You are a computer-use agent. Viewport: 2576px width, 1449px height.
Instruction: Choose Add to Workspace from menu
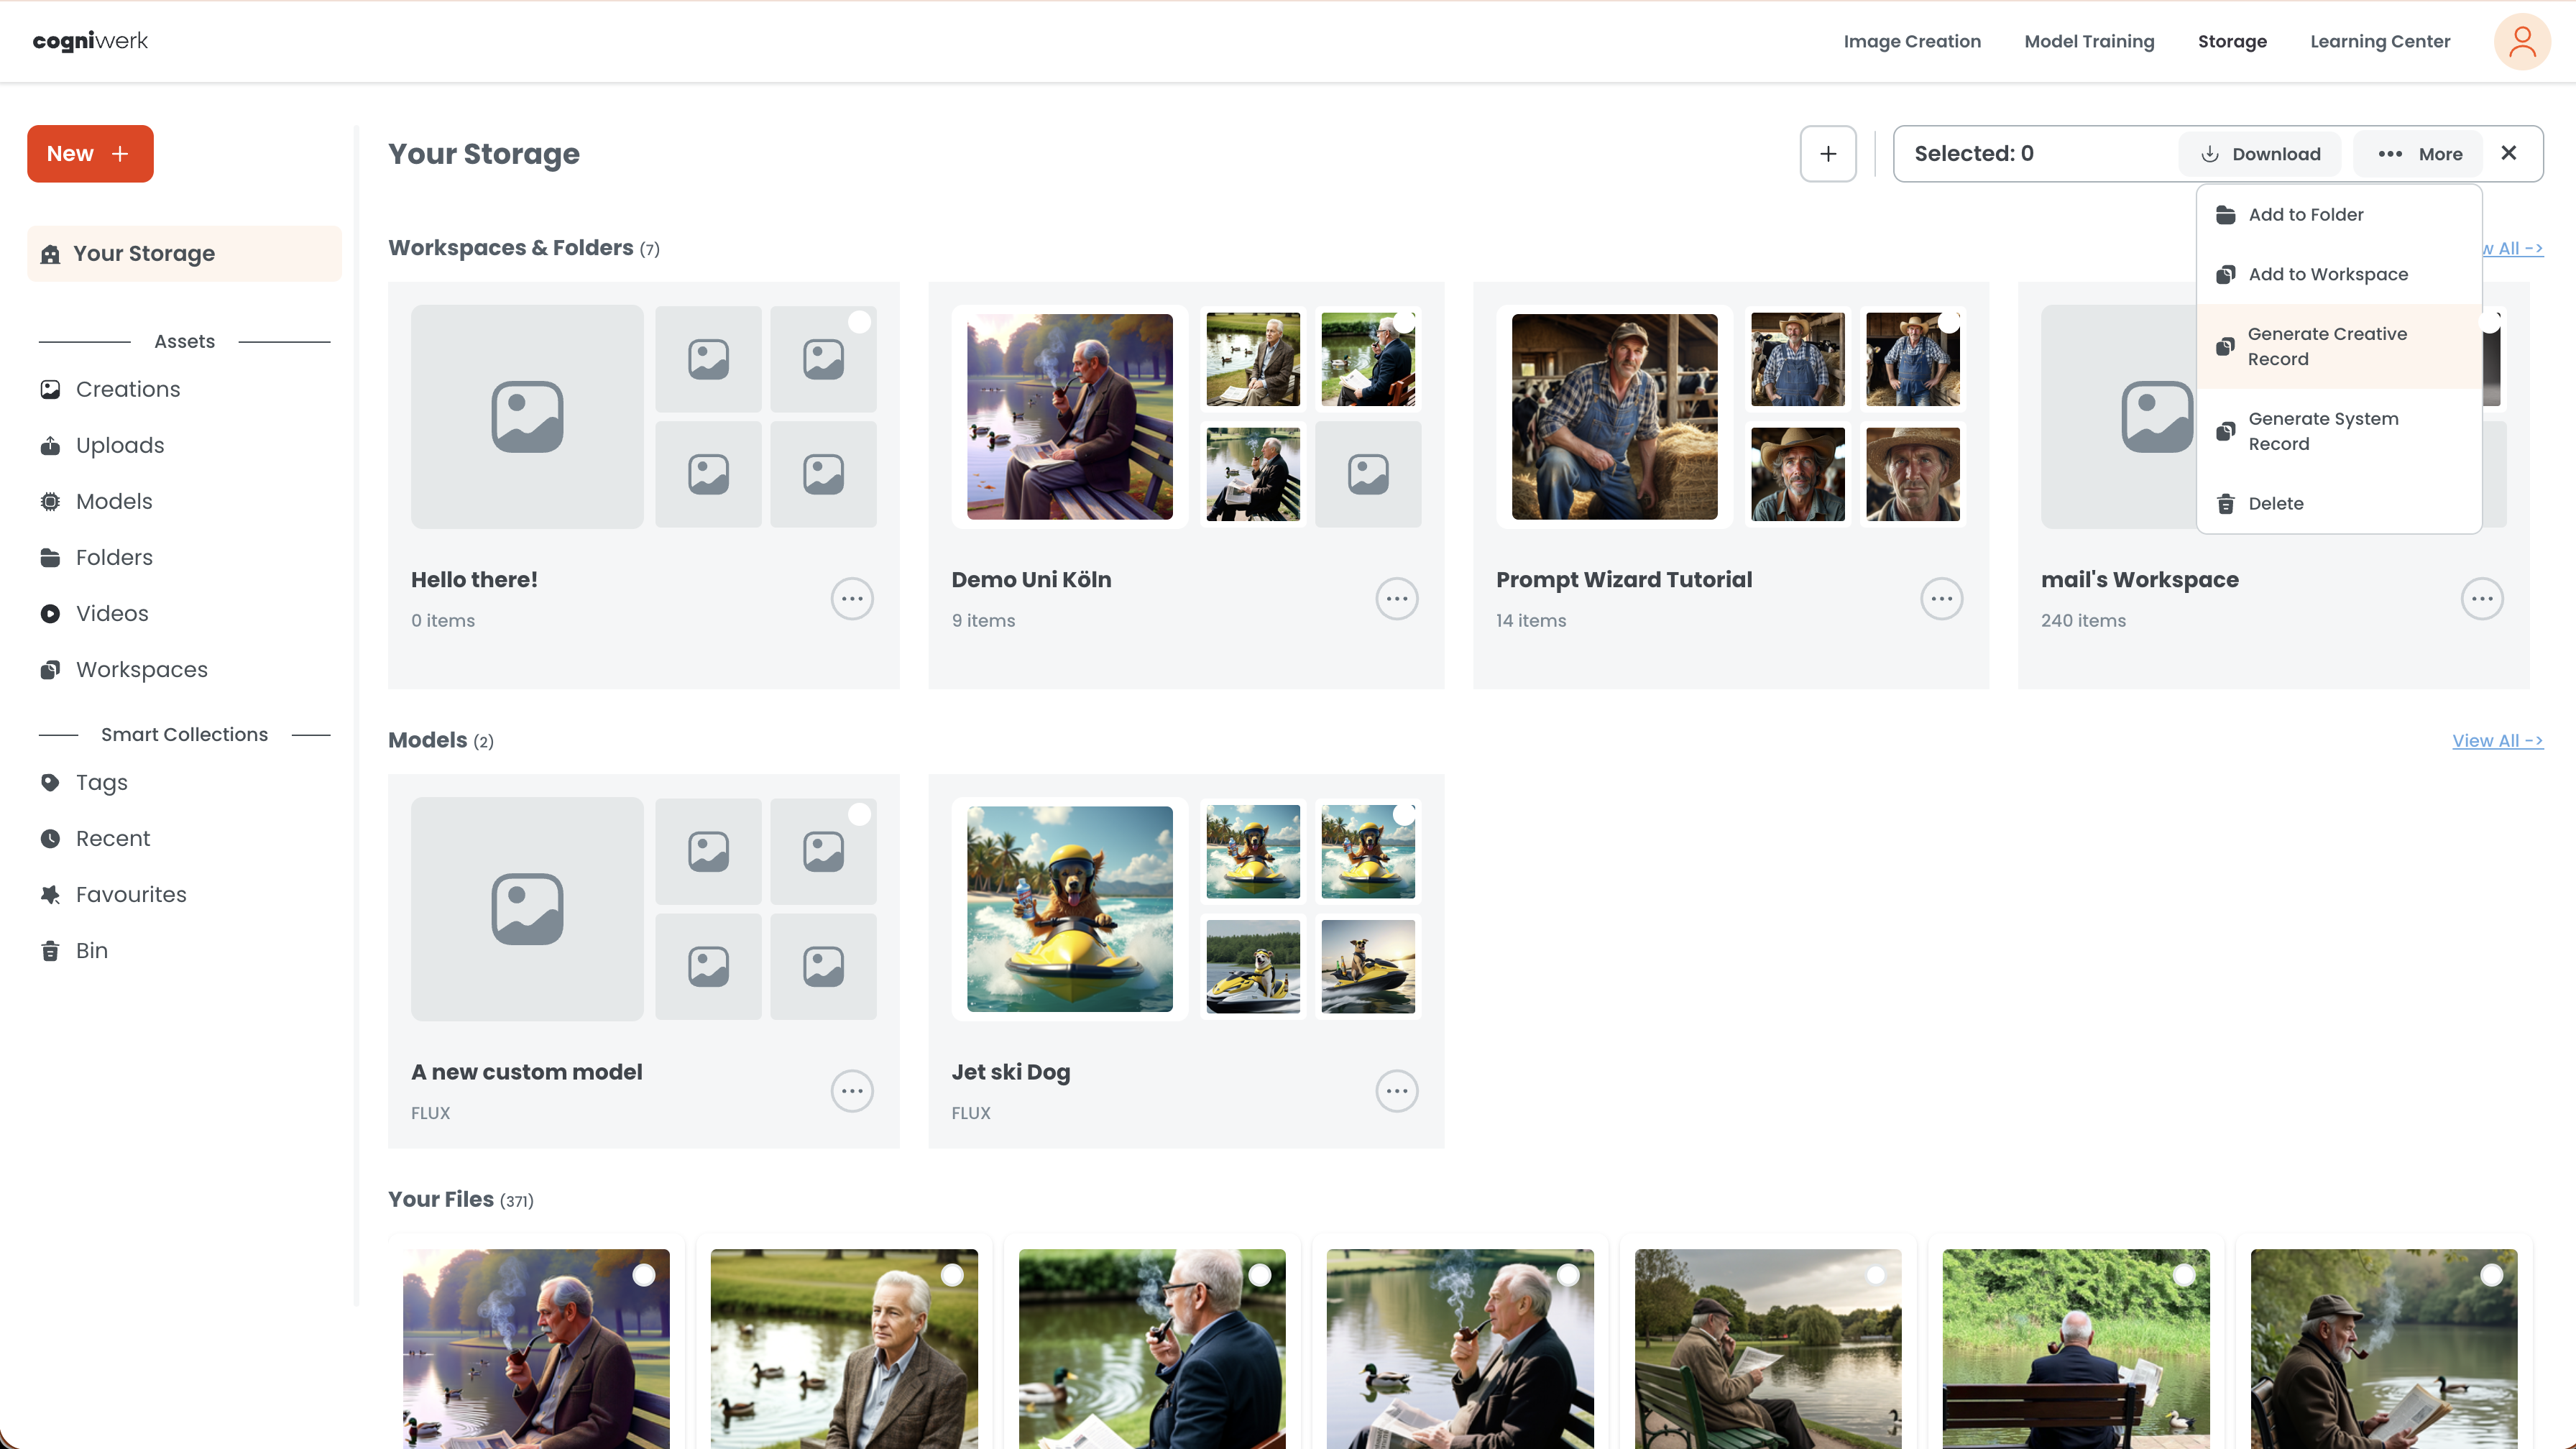[x=2327, y=274]
